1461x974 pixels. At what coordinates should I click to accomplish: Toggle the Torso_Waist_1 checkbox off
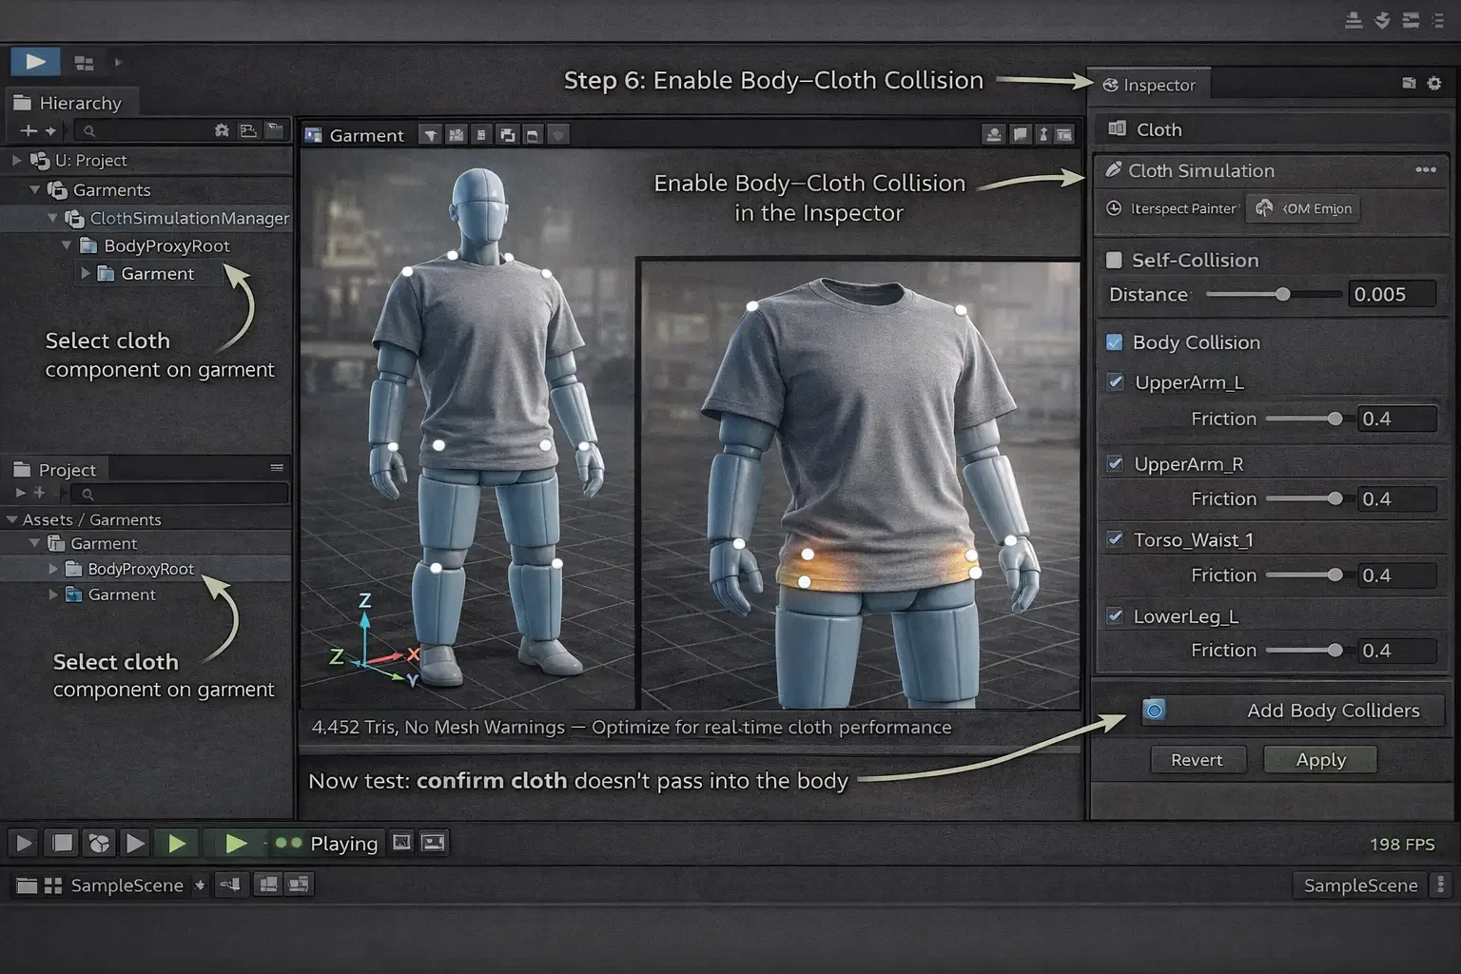tap(1114, 539)
